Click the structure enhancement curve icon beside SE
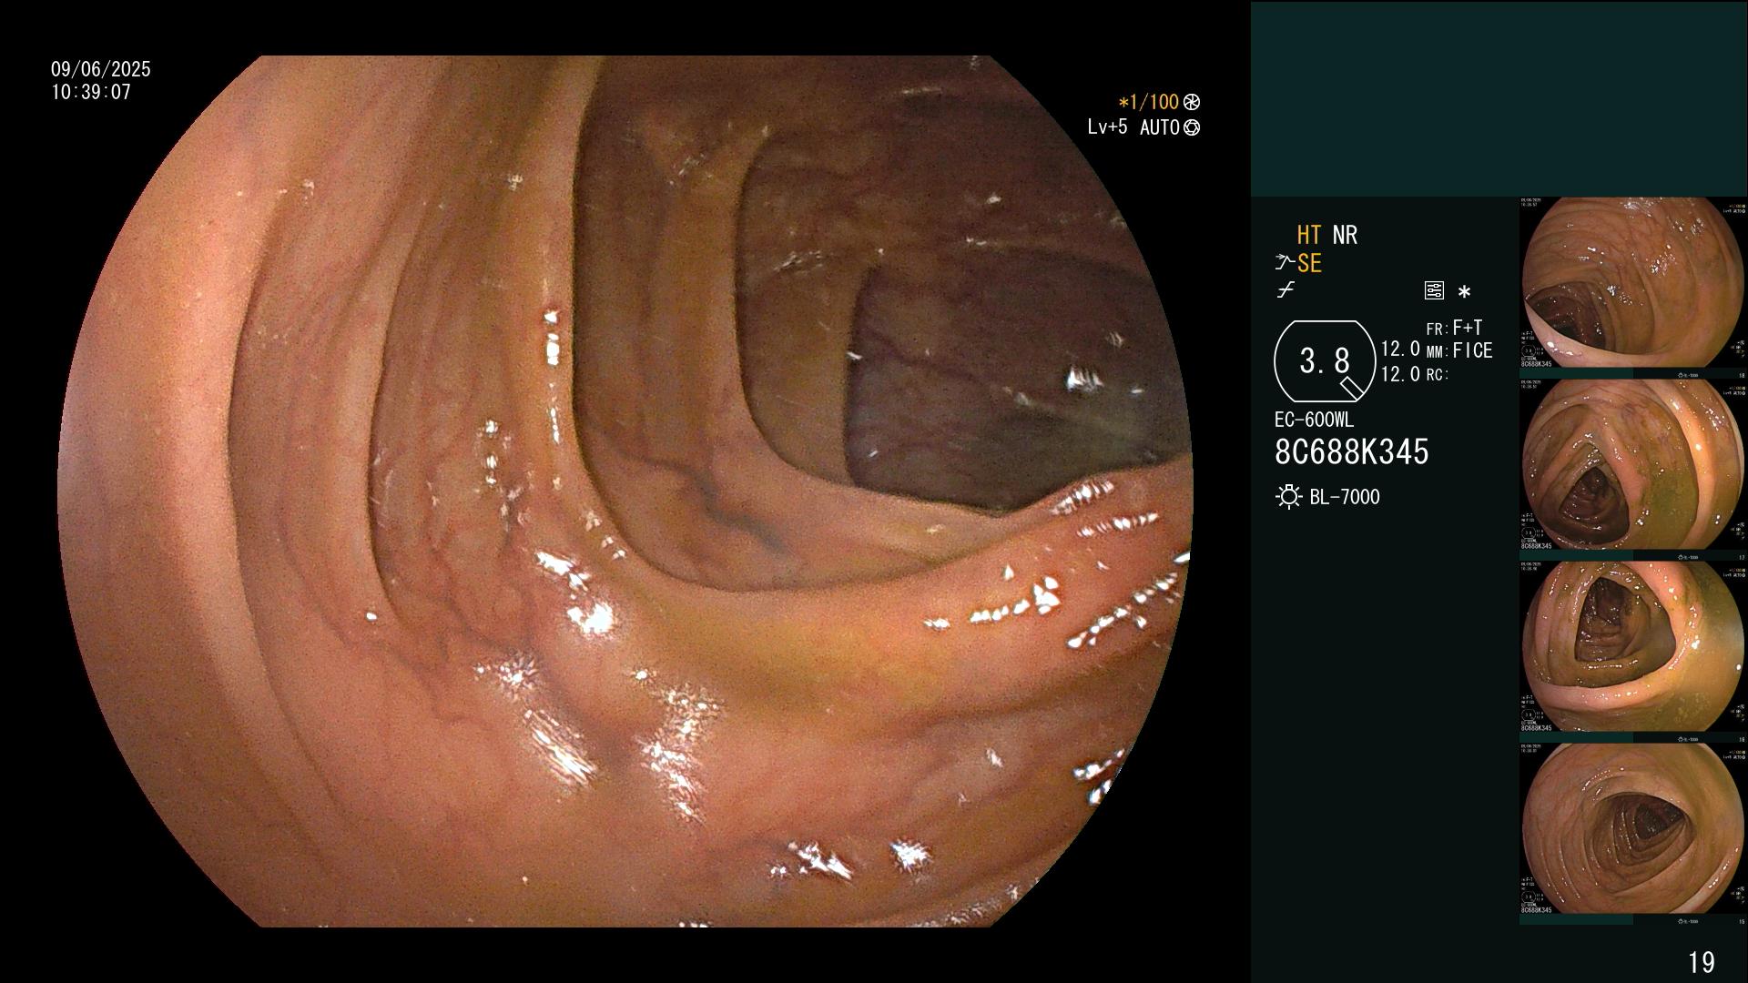This screenshot has height=983, width=1748. click(x=1285, y=264)
